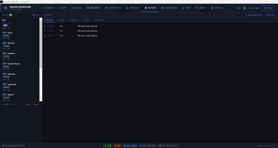The height and width of the screenshot is (148, 278).
Task: Open the OTAP section
Action: (186, 8)
